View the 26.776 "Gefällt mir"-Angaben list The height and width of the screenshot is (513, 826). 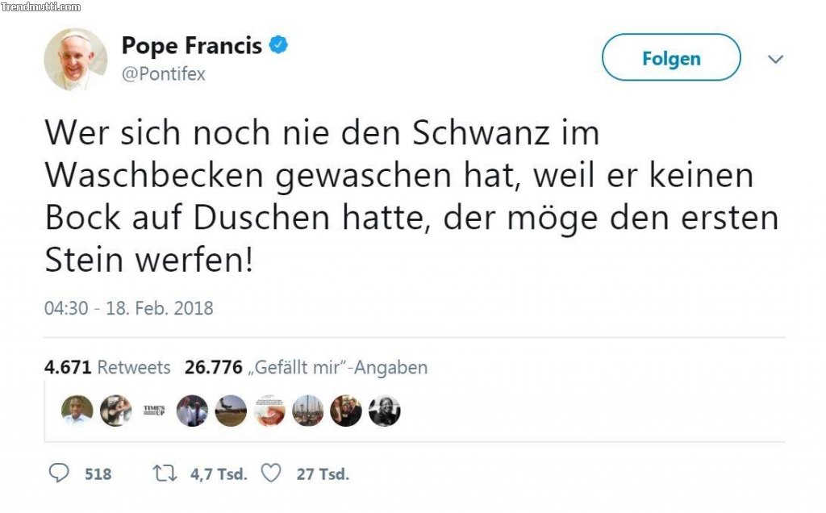coord(306,368)
